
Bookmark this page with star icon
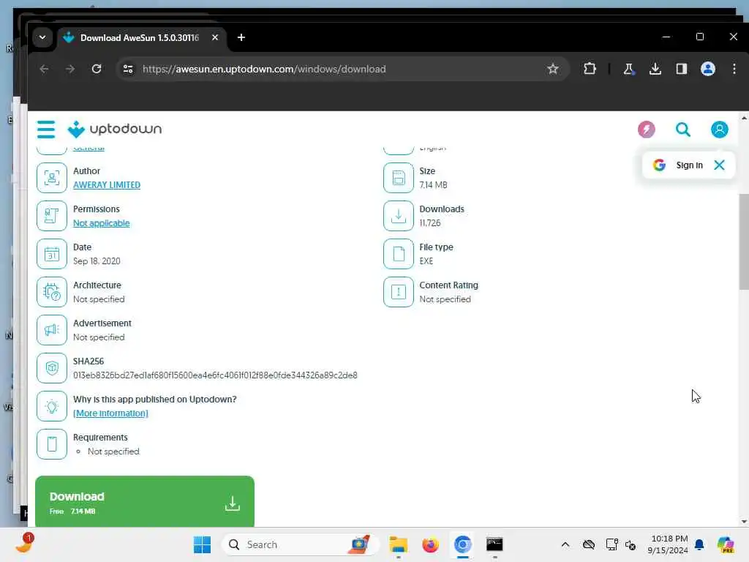(x=553, y=69)
